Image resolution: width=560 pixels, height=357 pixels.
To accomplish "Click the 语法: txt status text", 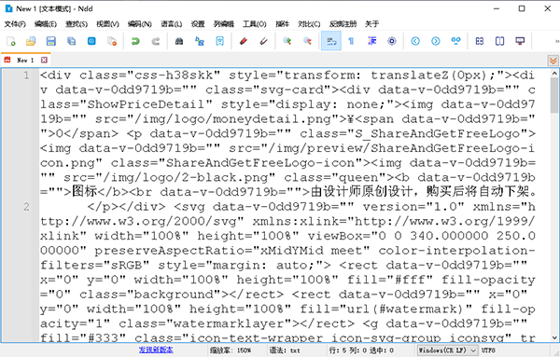I will (285, 350).
